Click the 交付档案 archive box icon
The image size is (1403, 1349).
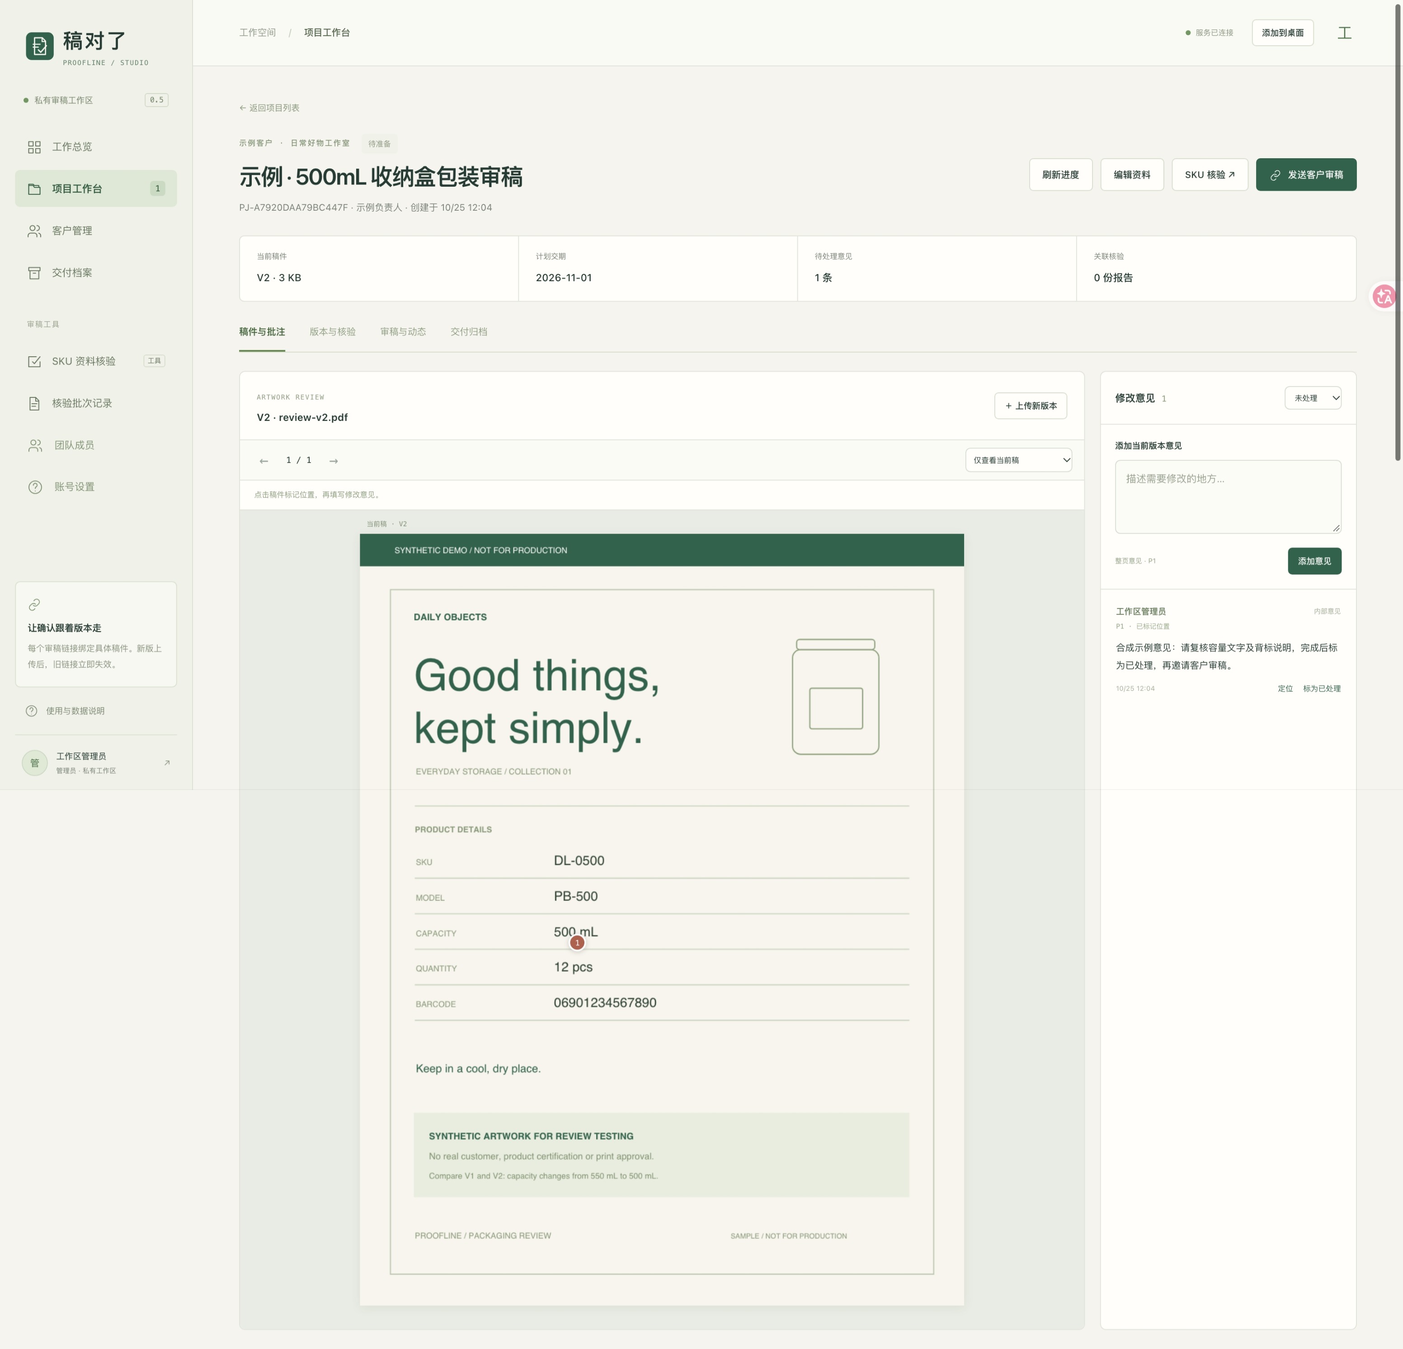click(x=34, y=273)
